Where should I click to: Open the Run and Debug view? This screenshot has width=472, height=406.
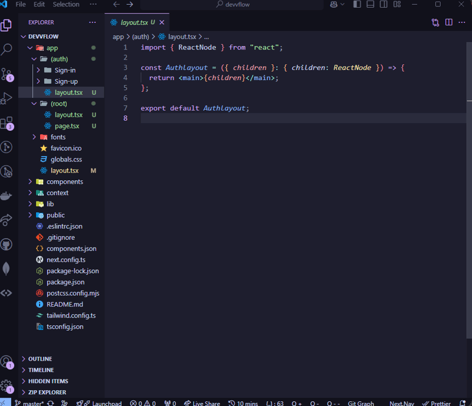coord(6,99)
